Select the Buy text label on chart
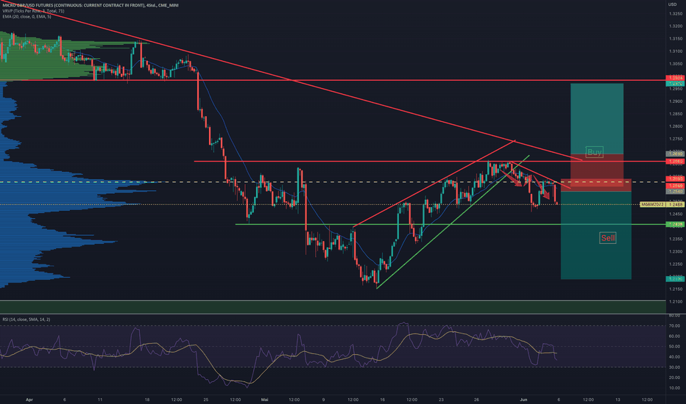The image size is (686, 404). coord(594,152)
